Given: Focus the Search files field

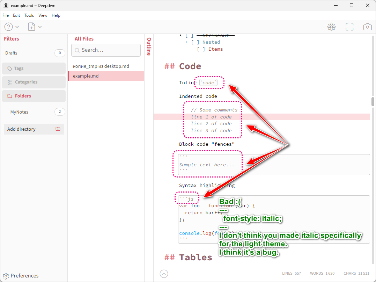Looking at the screenshot, I should [x=106, y=50].
